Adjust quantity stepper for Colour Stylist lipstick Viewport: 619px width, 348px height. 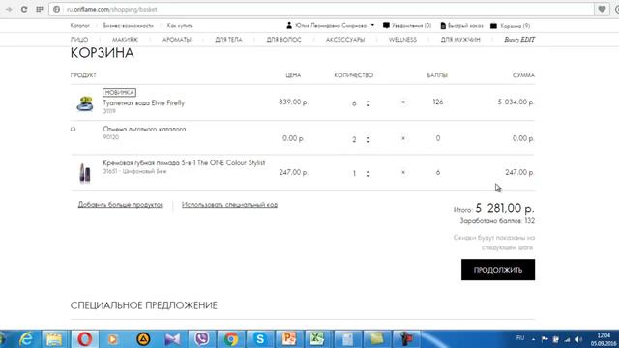click(x=368, y=174)
